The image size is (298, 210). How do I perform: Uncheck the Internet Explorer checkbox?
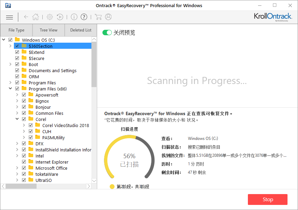(x=24, y=162)
